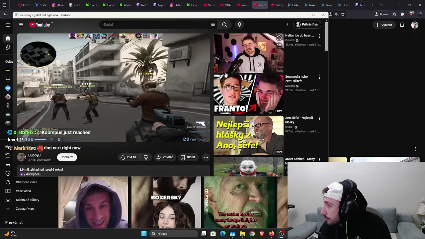
Task: Like the video with 204 tis. thumbs up
Action: [x=129, y=157]
